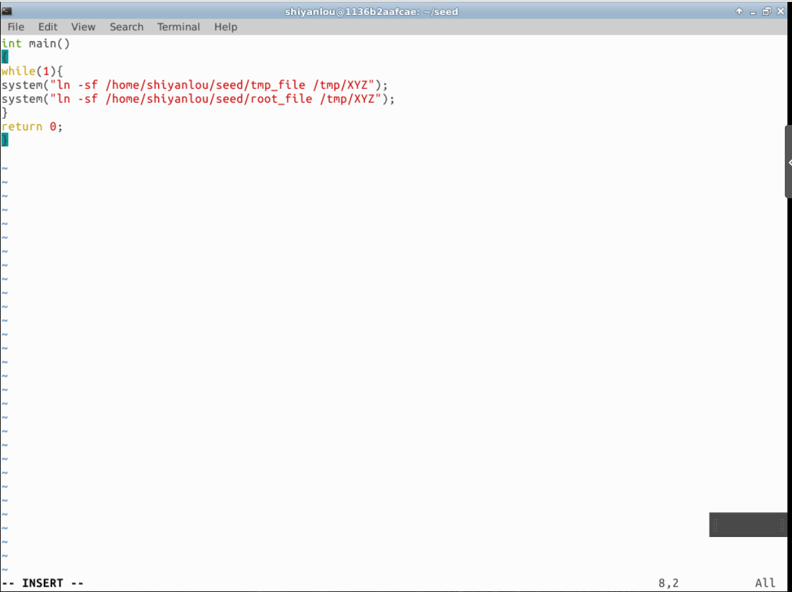The height and width of the screenshot is (592, 792).
Task: Minimize the terminal window
Action: [x=753, y=12]
